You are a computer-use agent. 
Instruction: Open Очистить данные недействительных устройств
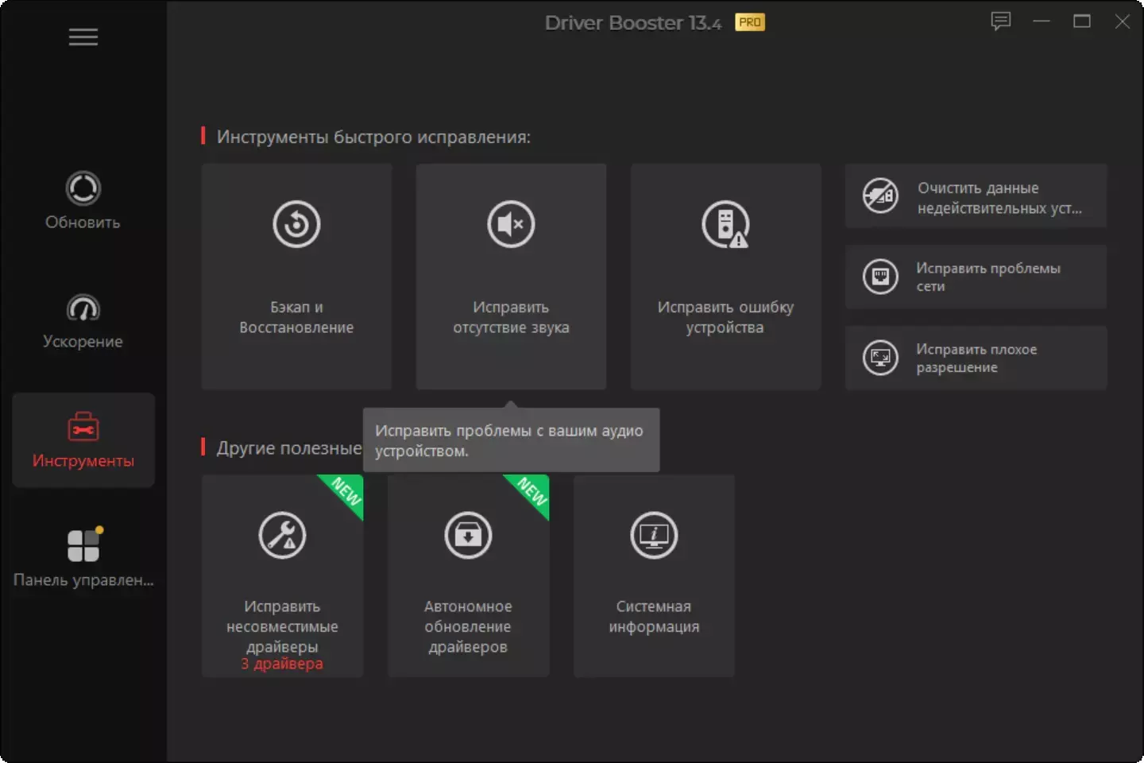[976, 197]
